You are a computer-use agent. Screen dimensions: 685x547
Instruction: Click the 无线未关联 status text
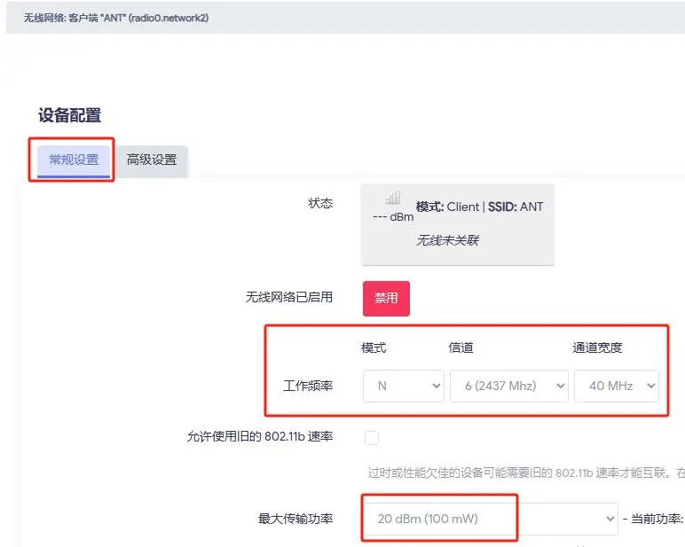(447, 240)
